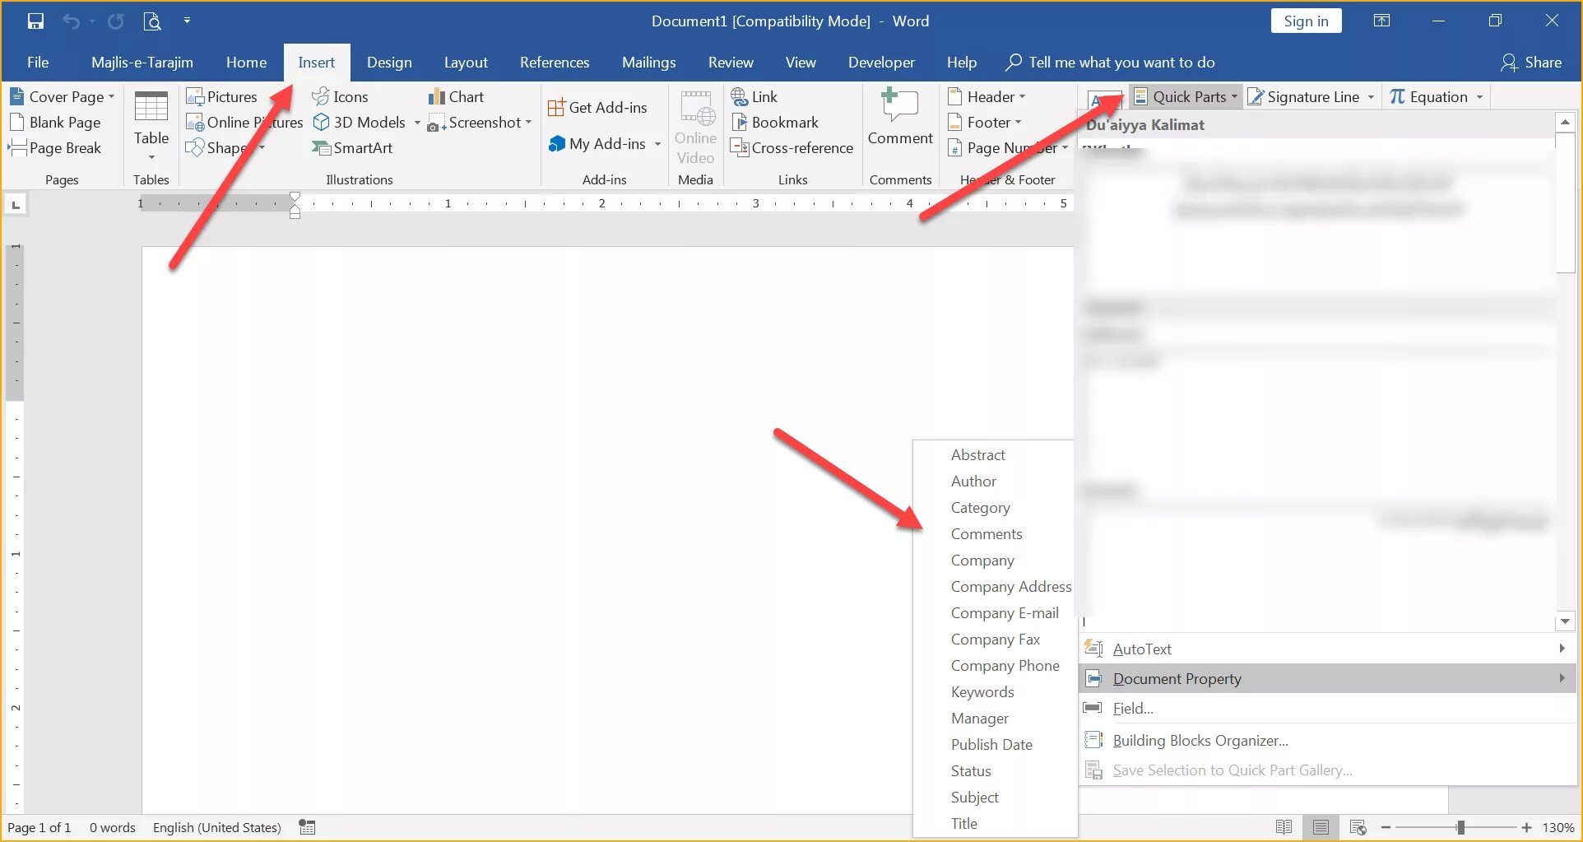Insert SmartArt graphic

click(352, 148)
